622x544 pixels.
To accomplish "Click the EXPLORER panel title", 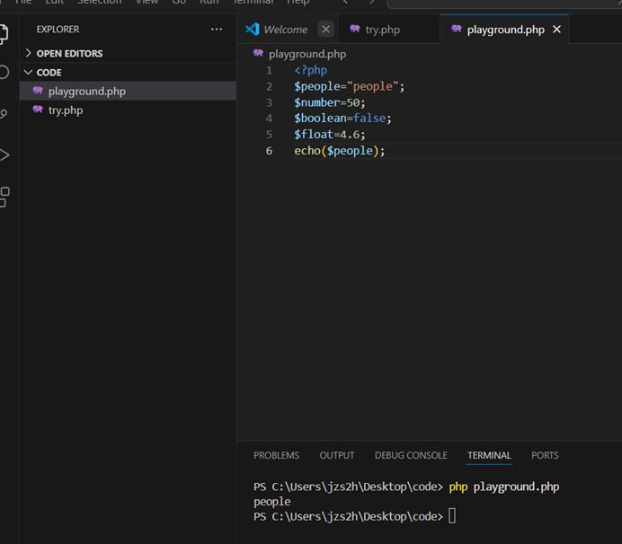I will point(58,30).
